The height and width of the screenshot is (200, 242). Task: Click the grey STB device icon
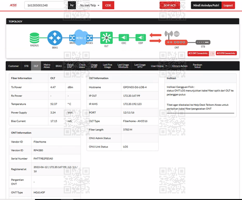(x=203, y=43)
